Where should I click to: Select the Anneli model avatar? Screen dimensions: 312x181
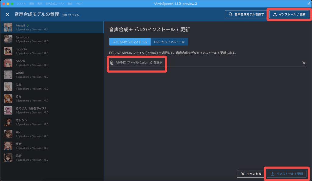(8, 27)
